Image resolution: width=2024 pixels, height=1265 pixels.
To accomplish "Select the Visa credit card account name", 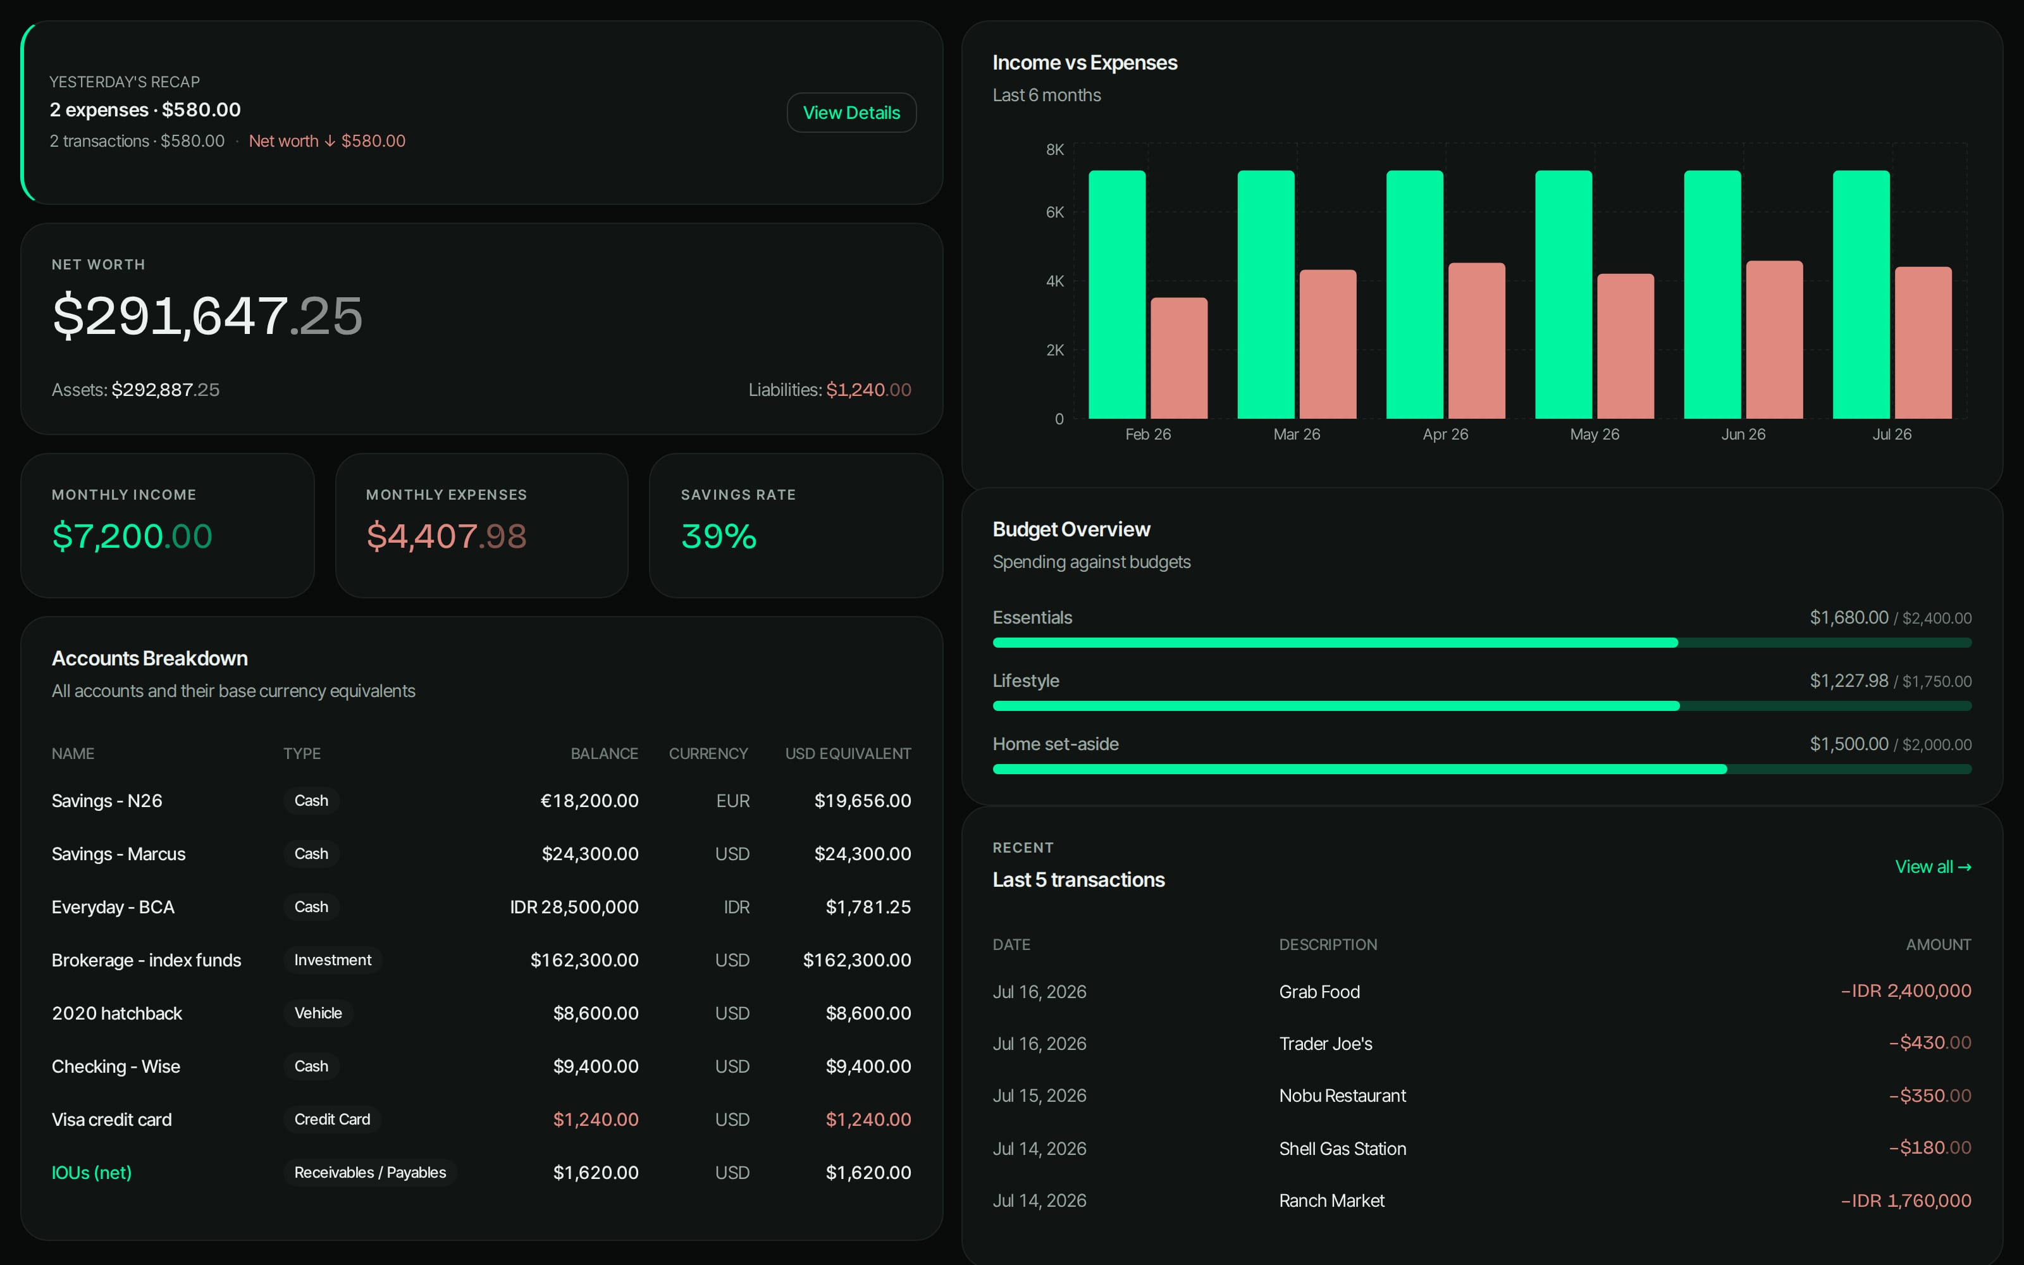I will point(112,1120).
